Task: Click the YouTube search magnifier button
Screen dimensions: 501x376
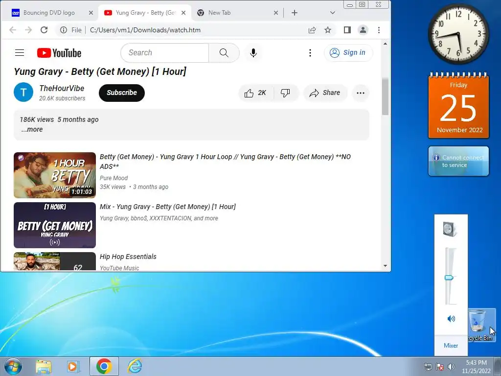Action: pyautogui.click(x=224, y=53)
